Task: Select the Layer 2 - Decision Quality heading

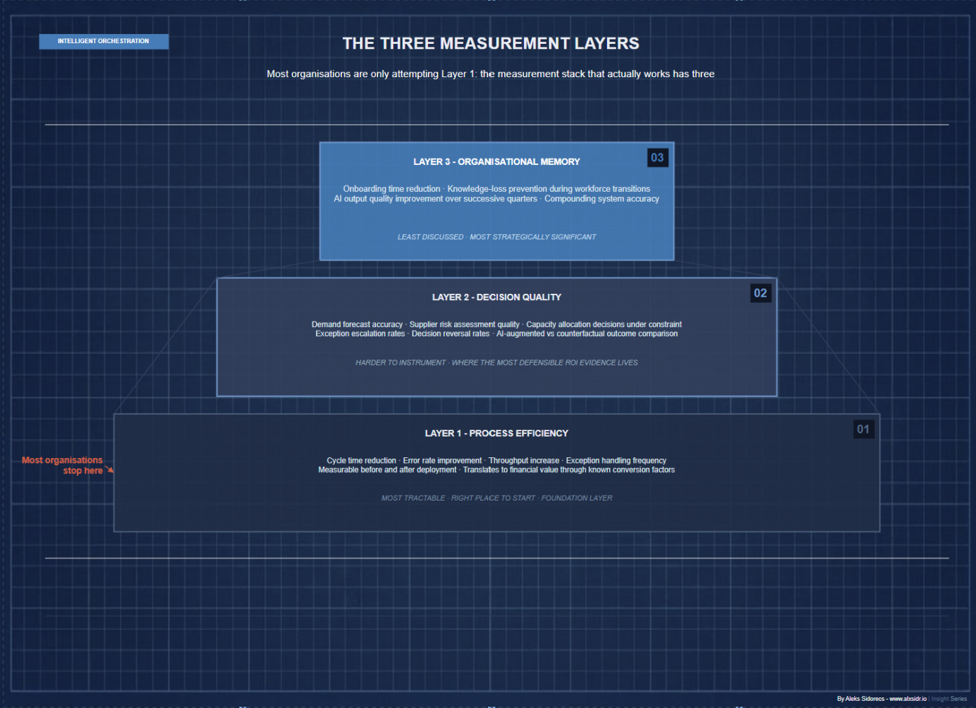Action: 496,297
